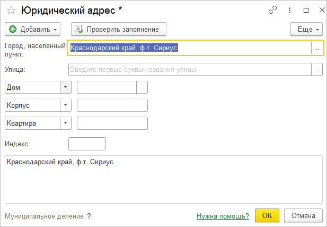The height and width of the screenshot is (227, 327).
Task: Copy link via chain icon
Action: tap(273, 10)
